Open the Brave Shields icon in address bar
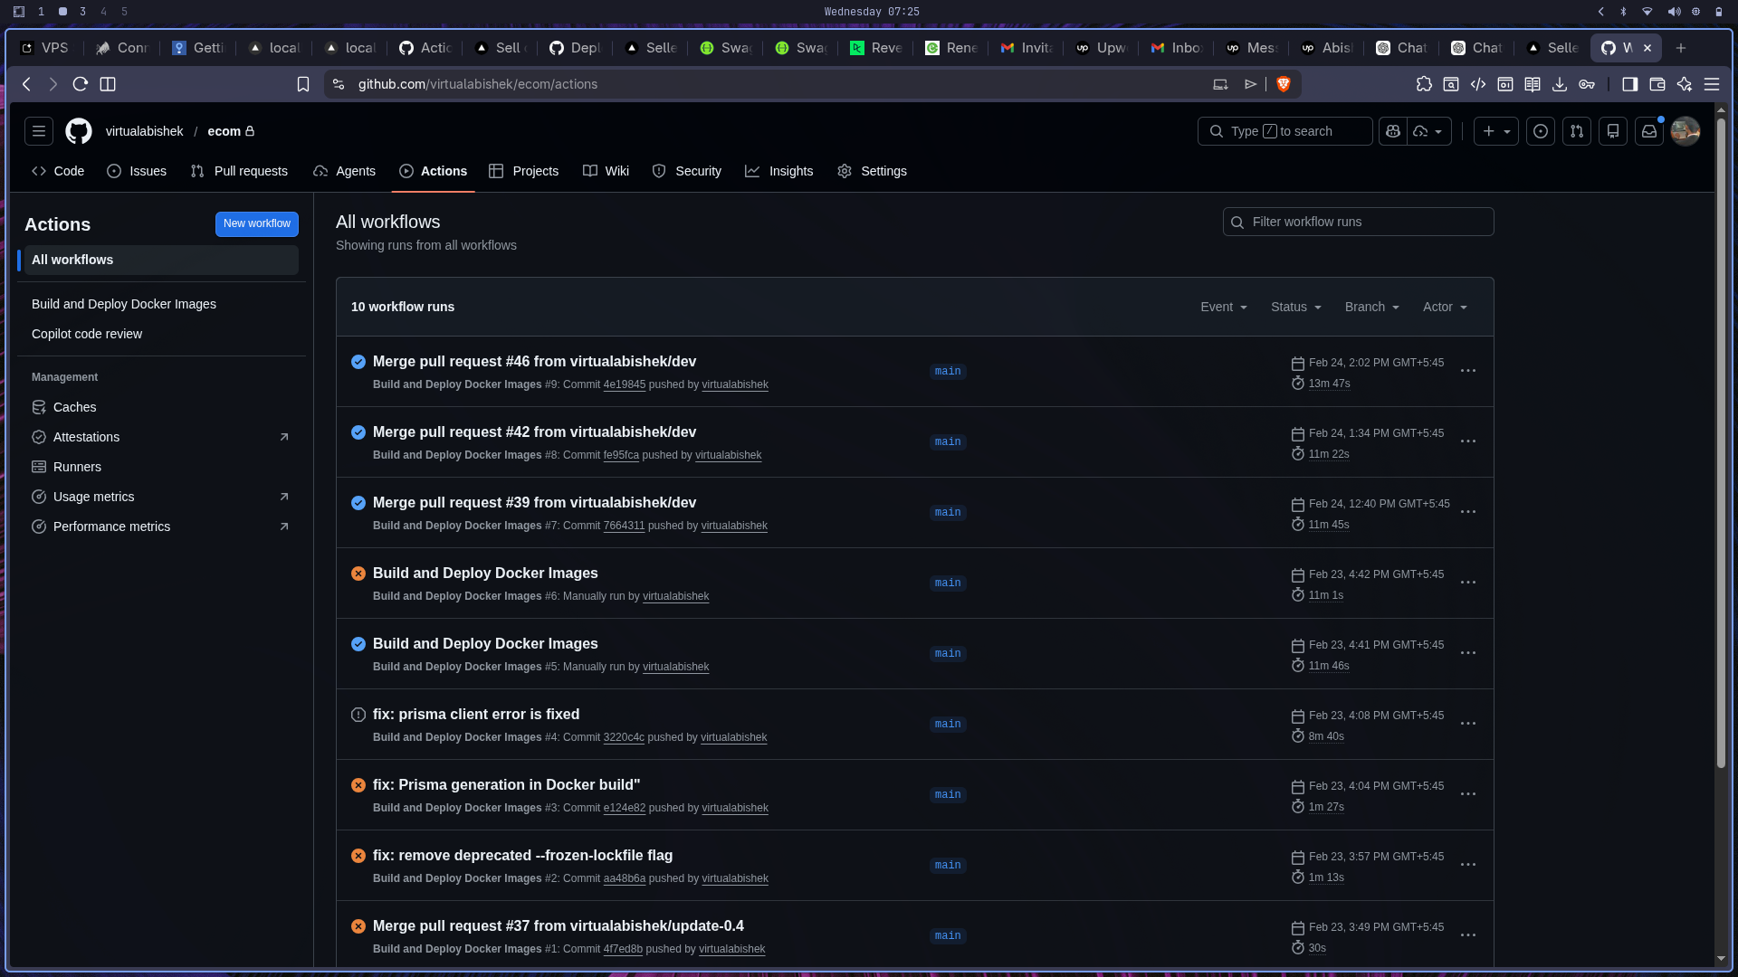Viewport: 1738px width, 977px height. point(1283,83)
